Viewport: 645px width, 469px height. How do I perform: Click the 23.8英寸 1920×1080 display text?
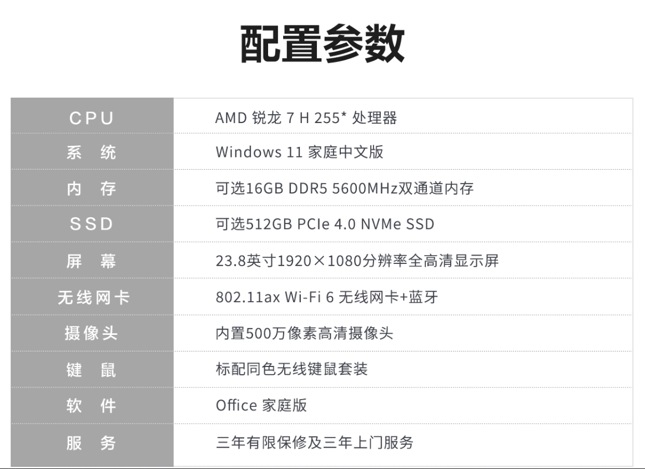pos(357,261)
